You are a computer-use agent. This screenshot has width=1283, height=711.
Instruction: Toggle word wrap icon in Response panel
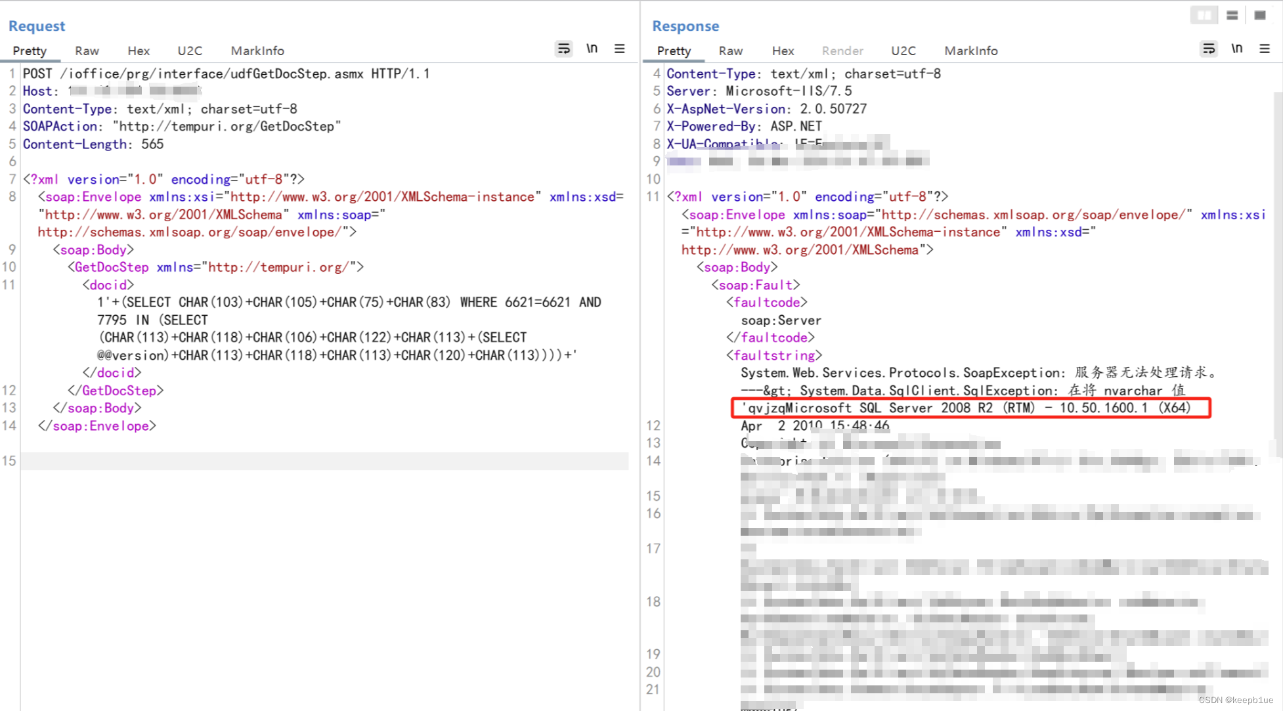[x=1208, y=49]
